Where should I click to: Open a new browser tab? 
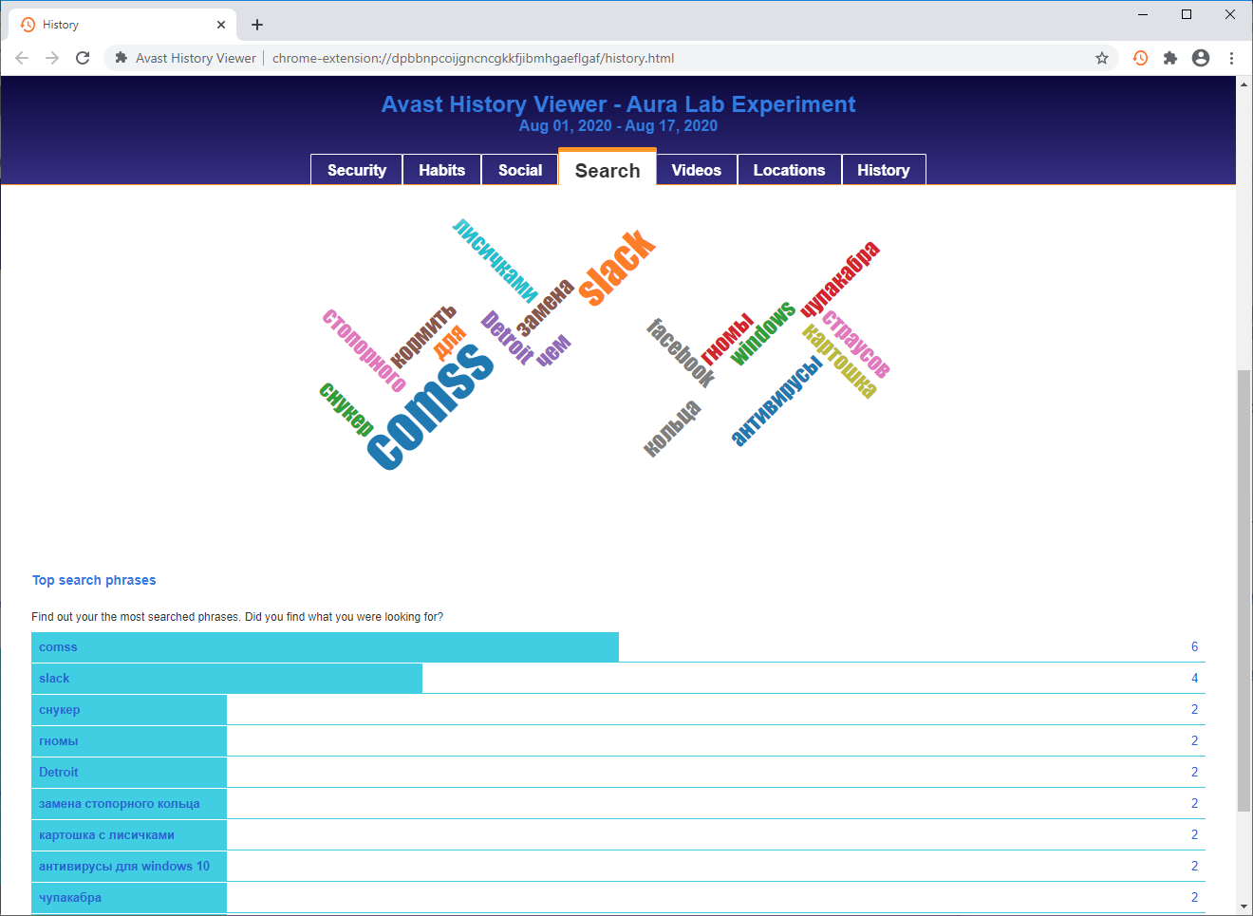tap(257, 25)
